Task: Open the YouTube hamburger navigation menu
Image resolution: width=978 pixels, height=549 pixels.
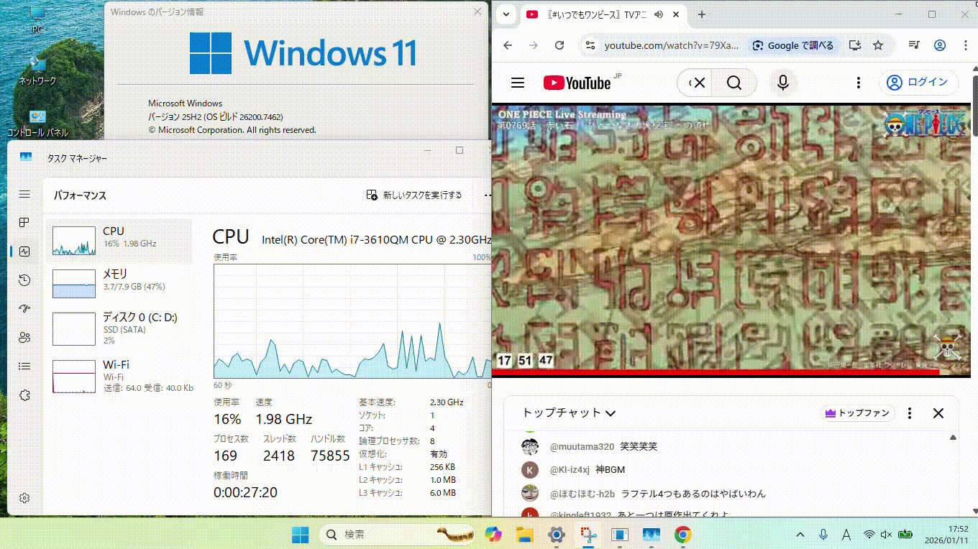Action: point(516,82)
